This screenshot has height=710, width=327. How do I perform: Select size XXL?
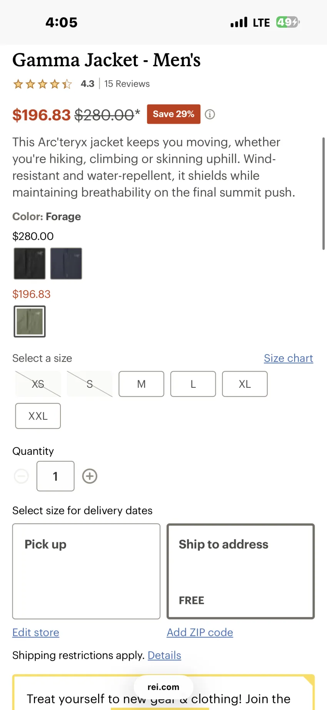38,416
